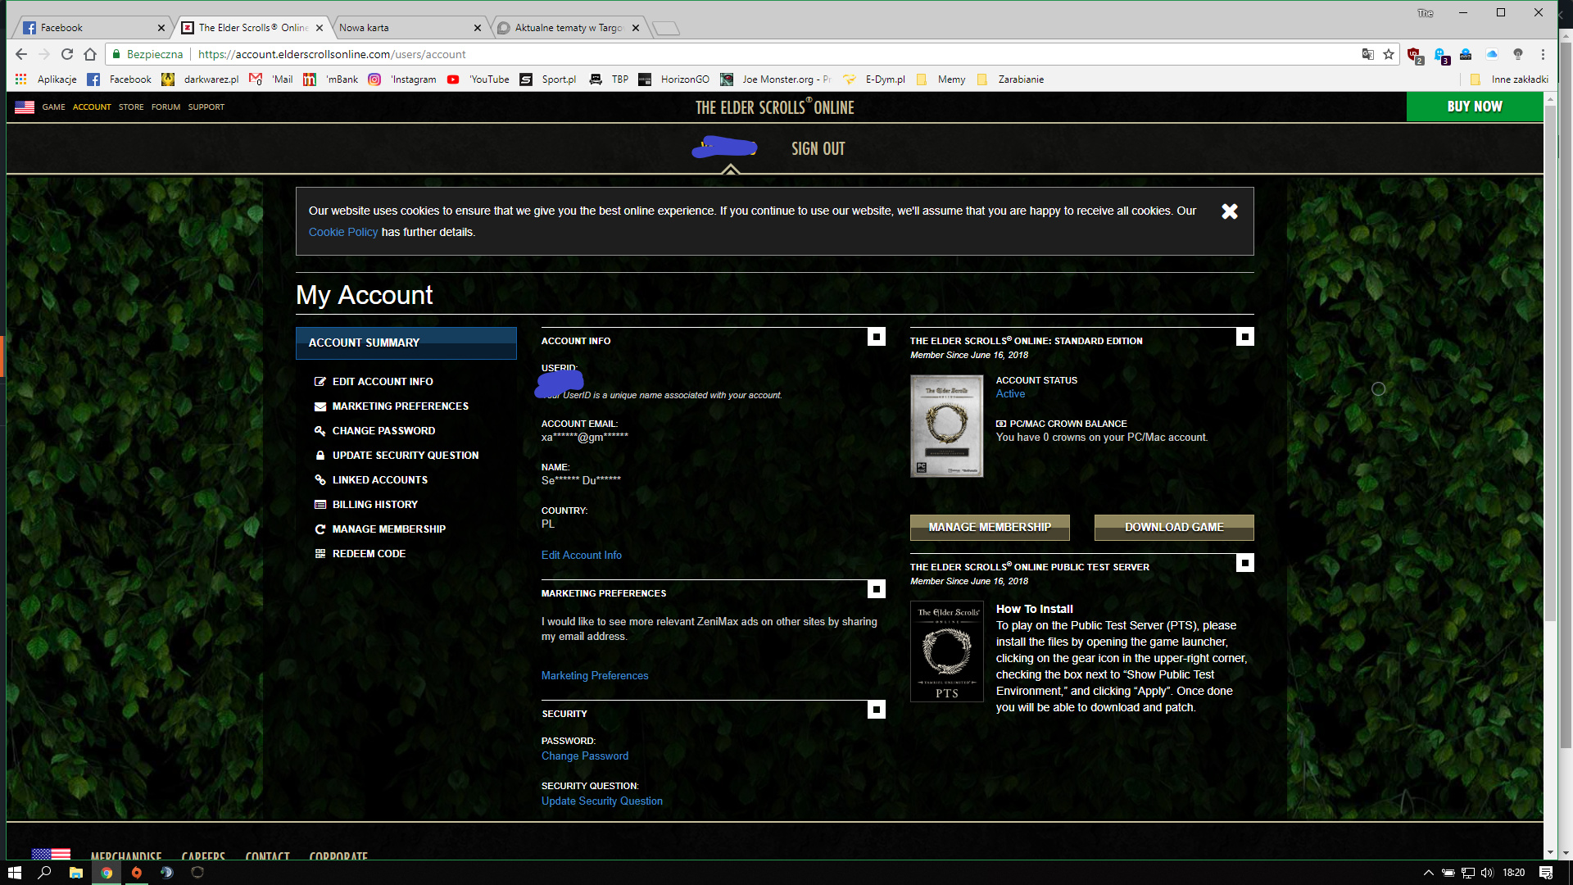Viewport: 1573px width, 885px height.
Task: Select the Account Summary sidebar item
Action: (x=406, y=343)
